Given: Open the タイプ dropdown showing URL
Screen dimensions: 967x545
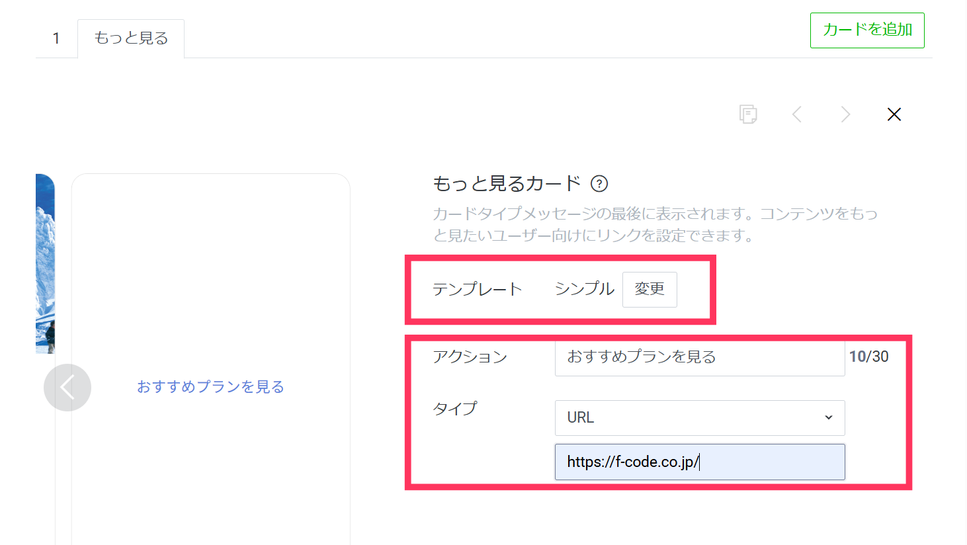Looking at the screenshot, I should pyautogui.click(x=699, y=417).
